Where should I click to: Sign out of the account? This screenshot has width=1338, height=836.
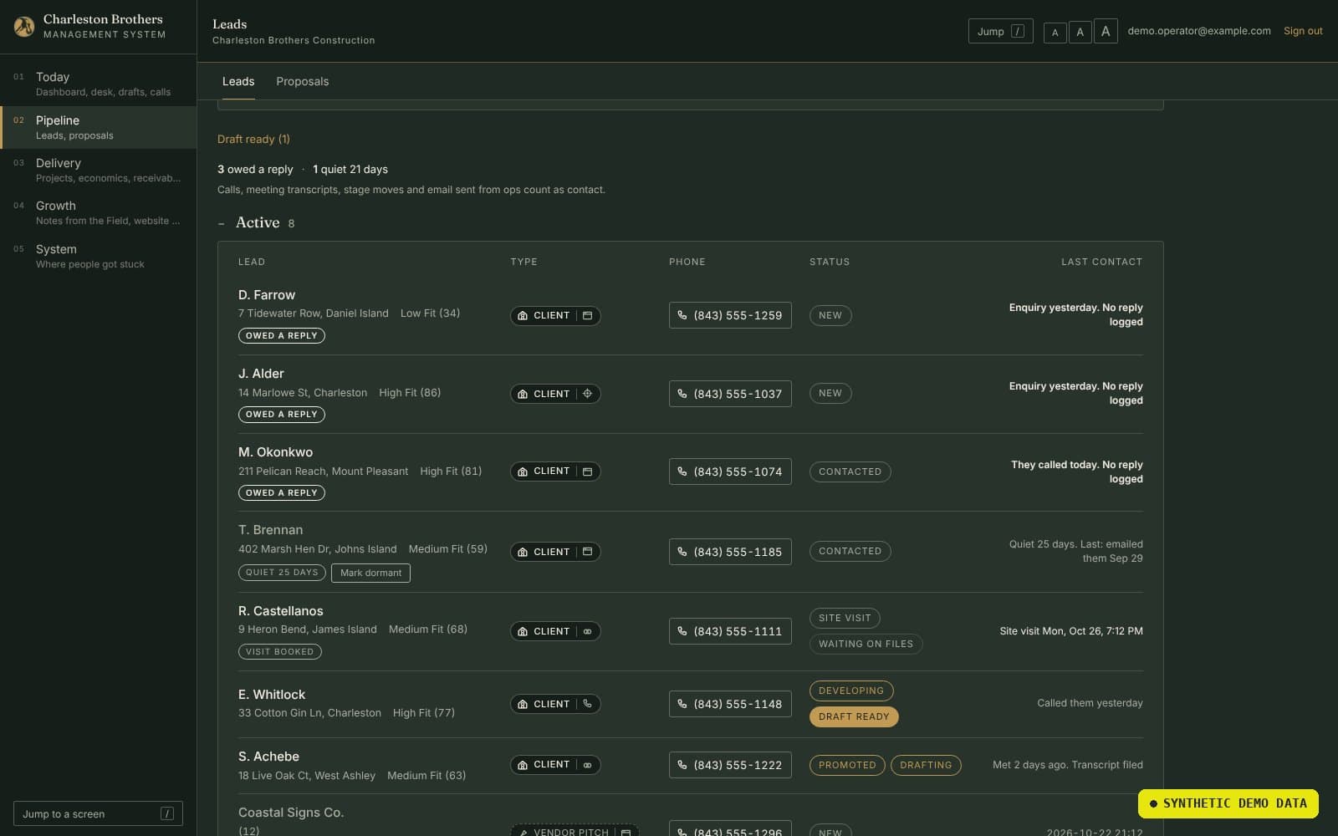1303,31
